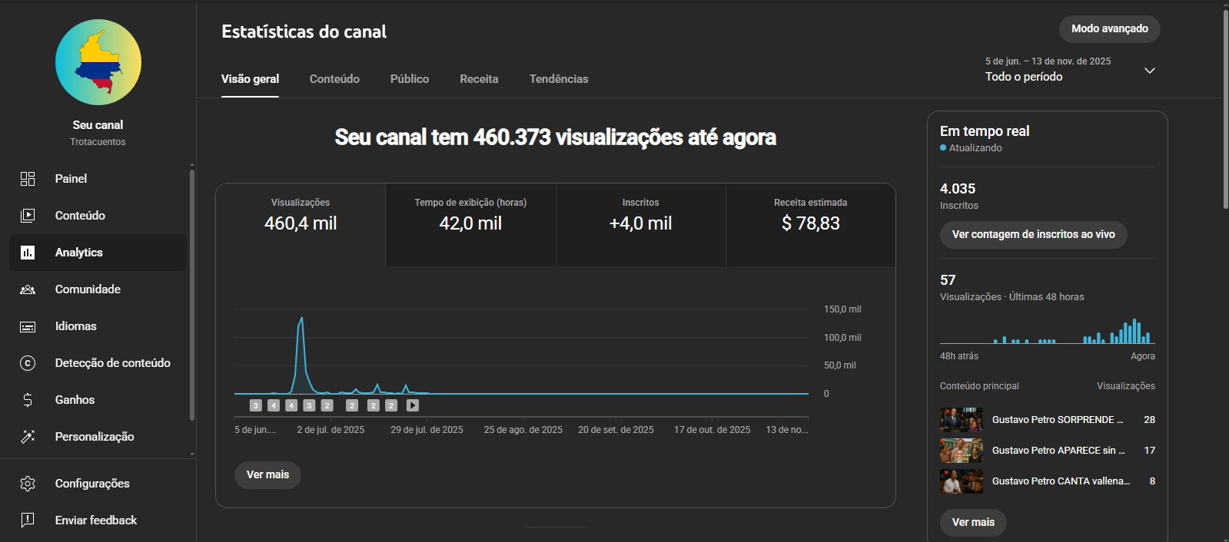Click the 4.035 Inscritos count
The image size is (1229, 542).
(x=958, y=189)
